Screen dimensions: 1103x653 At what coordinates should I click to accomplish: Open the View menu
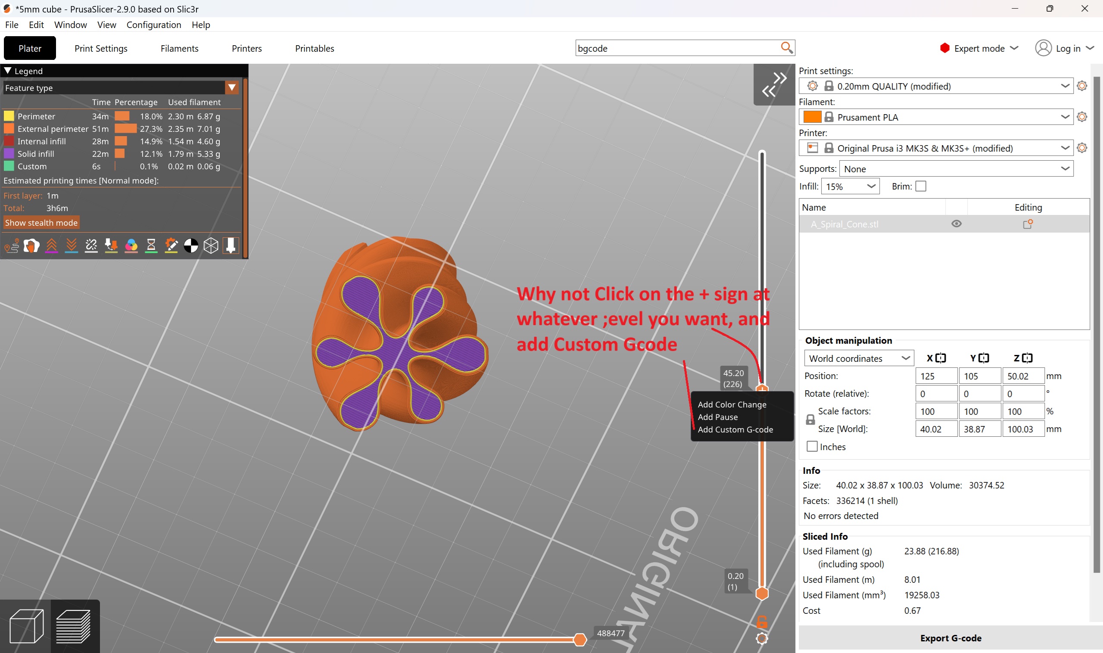(106, 25)
